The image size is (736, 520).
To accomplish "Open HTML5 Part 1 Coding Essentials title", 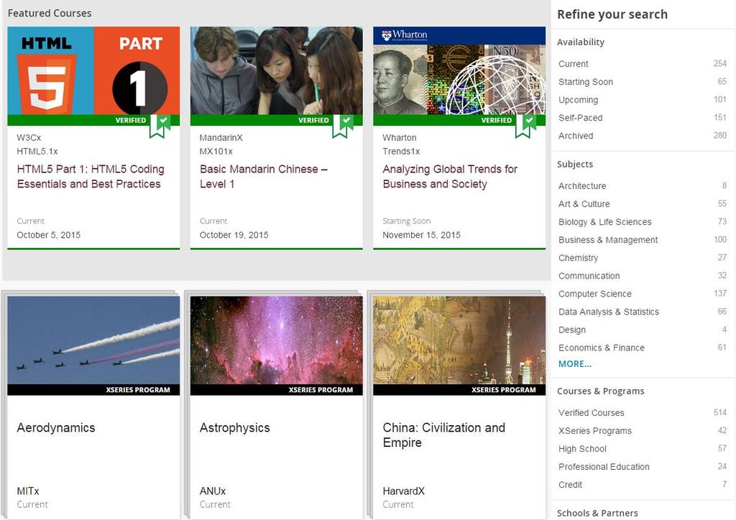I will point(91,176).
